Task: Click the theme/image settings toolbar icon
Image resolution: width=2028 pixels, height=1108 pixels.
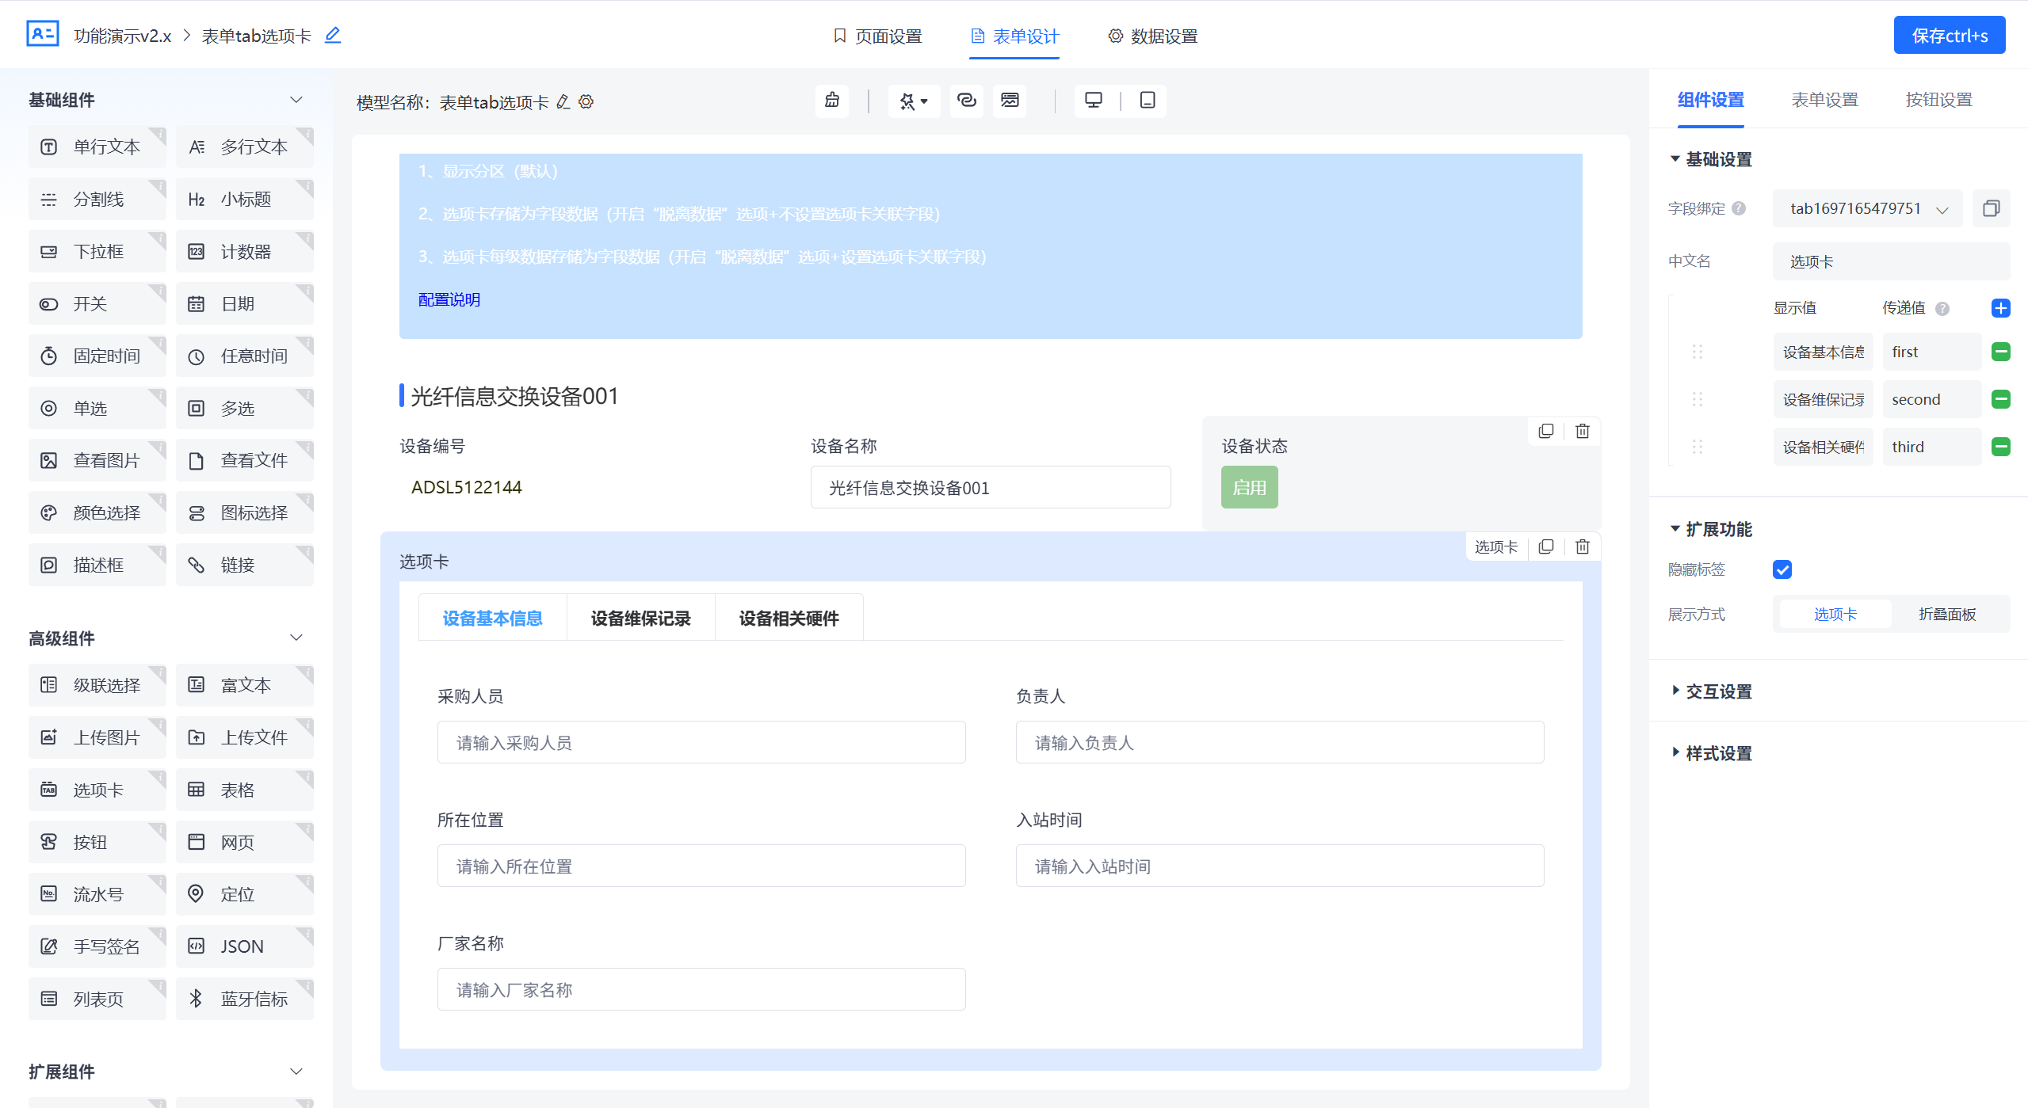Action: 1009,101
